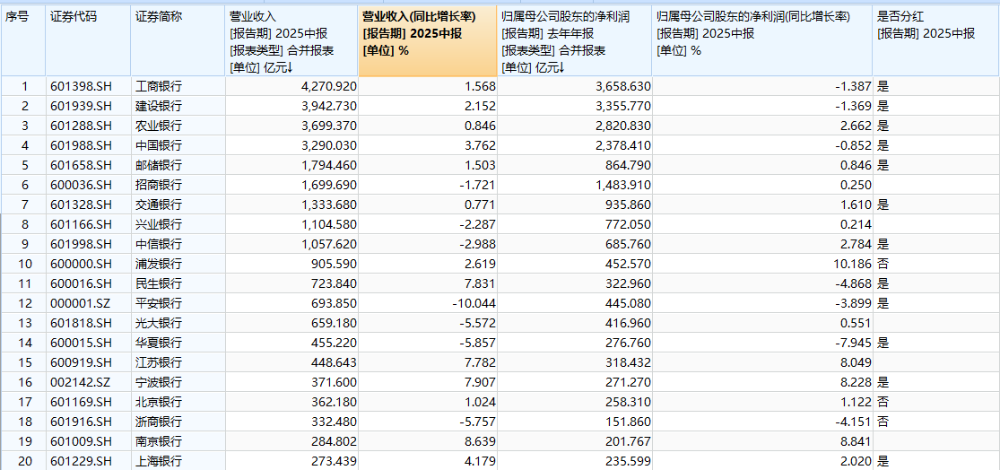Select stock code 000001.SZ
The width and height of the screenshot is (1000, 470).
coord(81,303)
